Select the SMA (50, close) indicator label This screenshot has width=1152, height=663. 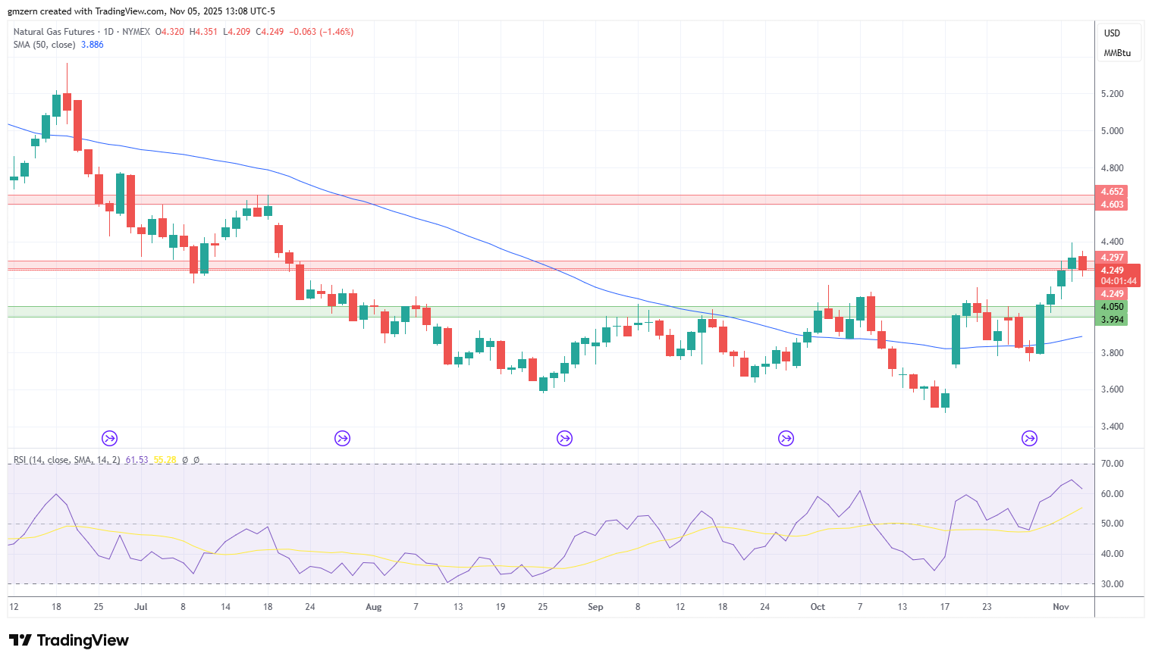click(x=44, y=45)
